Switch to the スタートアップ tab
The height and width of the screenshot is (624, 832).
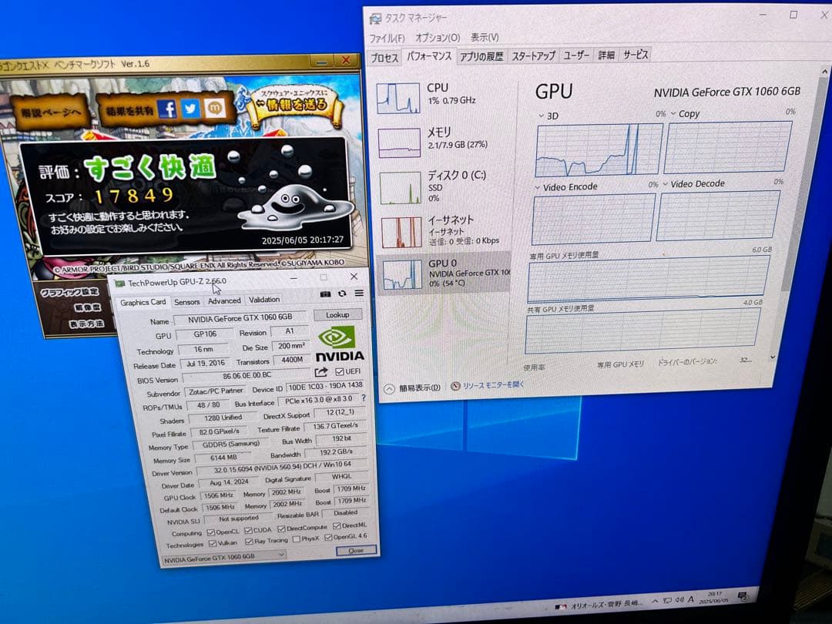533,55
